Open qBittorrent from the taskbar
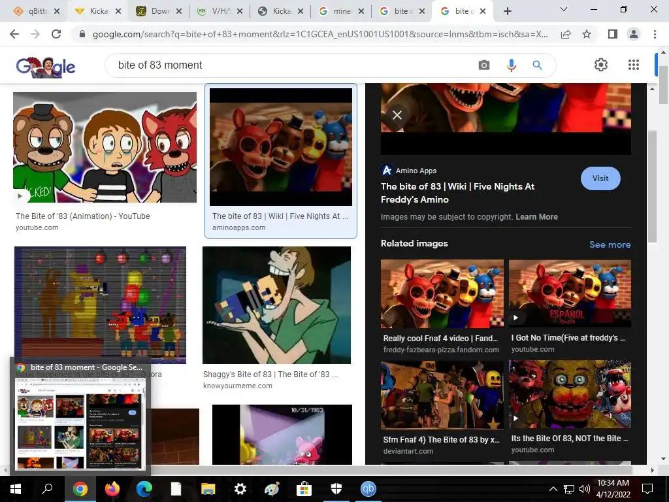This screenshot has width=669, height=502. (368, 489)
